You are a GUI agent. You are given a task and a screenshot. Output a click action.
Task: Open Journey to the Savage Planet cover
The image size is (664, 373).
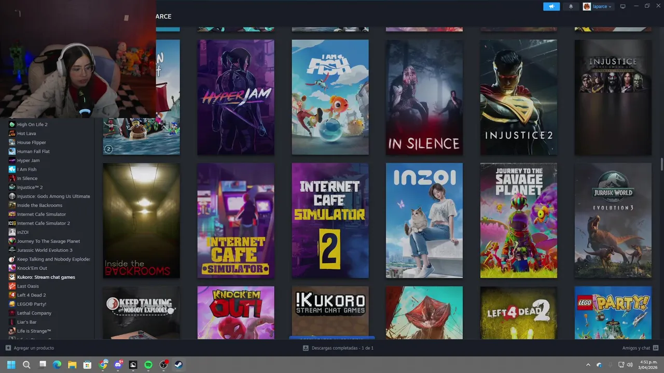pos(519,221)
